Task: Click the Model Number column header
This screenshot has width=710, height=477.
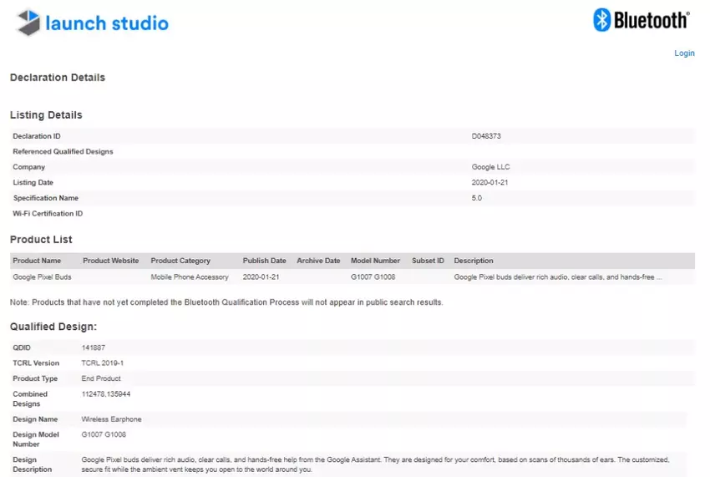Action: [x=375, y=261]
